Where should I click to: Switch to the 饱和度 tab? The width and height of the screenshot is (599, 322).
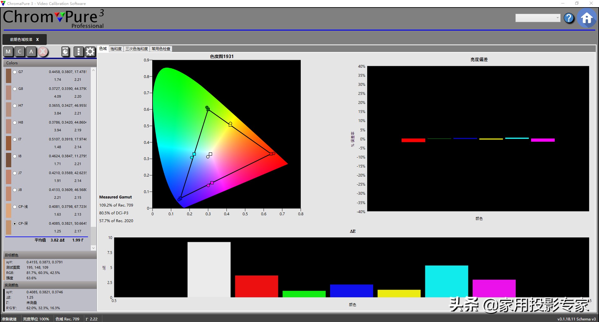[x=116, y=49]
